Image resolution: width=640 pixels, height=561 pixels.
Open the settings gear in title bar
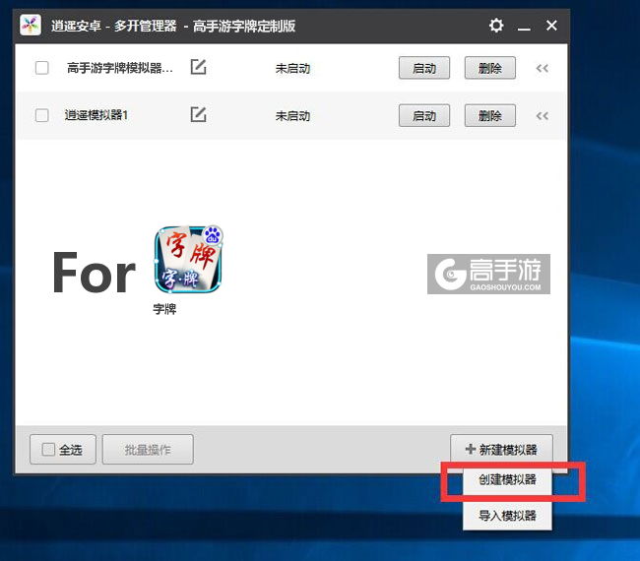496,26
